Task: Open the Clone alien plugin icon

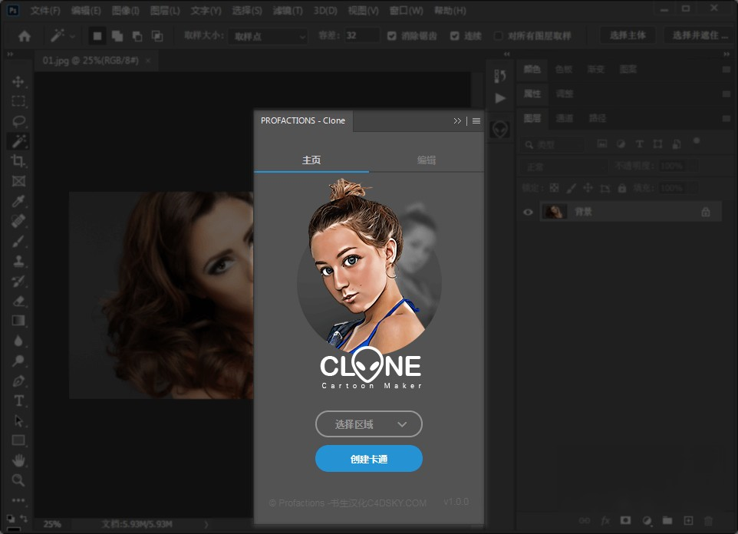Action: point(499,129)
